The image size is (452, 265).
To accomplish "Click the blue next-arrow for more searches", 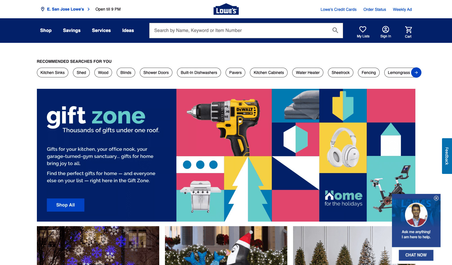I will tap(416, 73).
